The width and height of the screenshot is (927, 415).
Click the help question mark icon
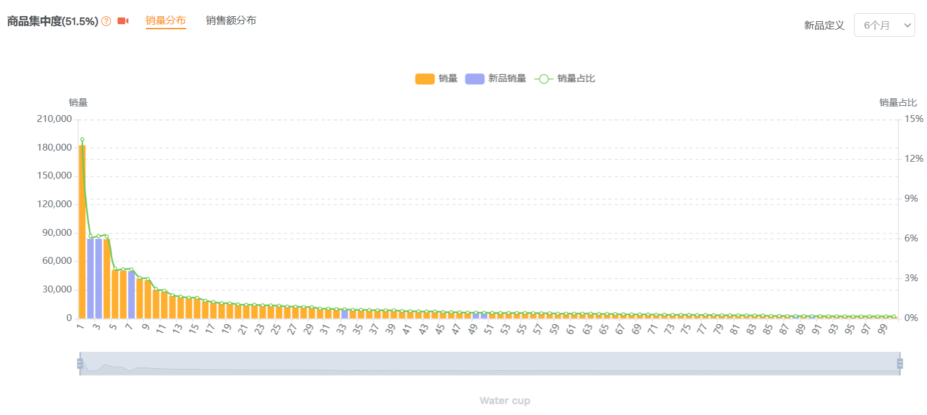click(106, 21)
